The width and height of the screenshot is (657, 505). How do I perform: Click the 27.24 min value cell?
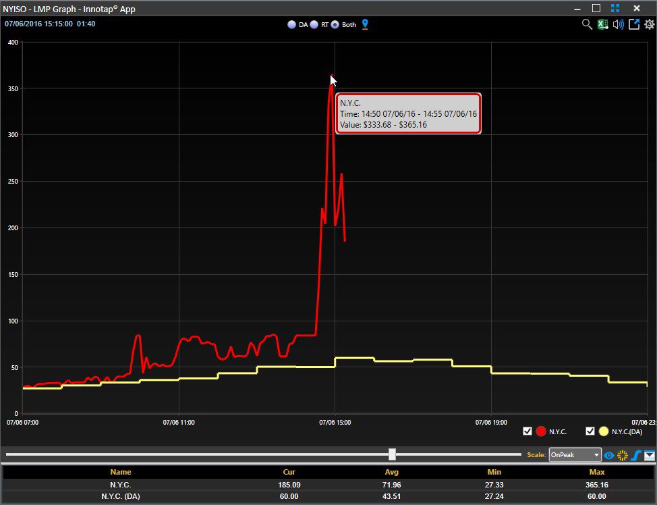[x=494, y=497]
